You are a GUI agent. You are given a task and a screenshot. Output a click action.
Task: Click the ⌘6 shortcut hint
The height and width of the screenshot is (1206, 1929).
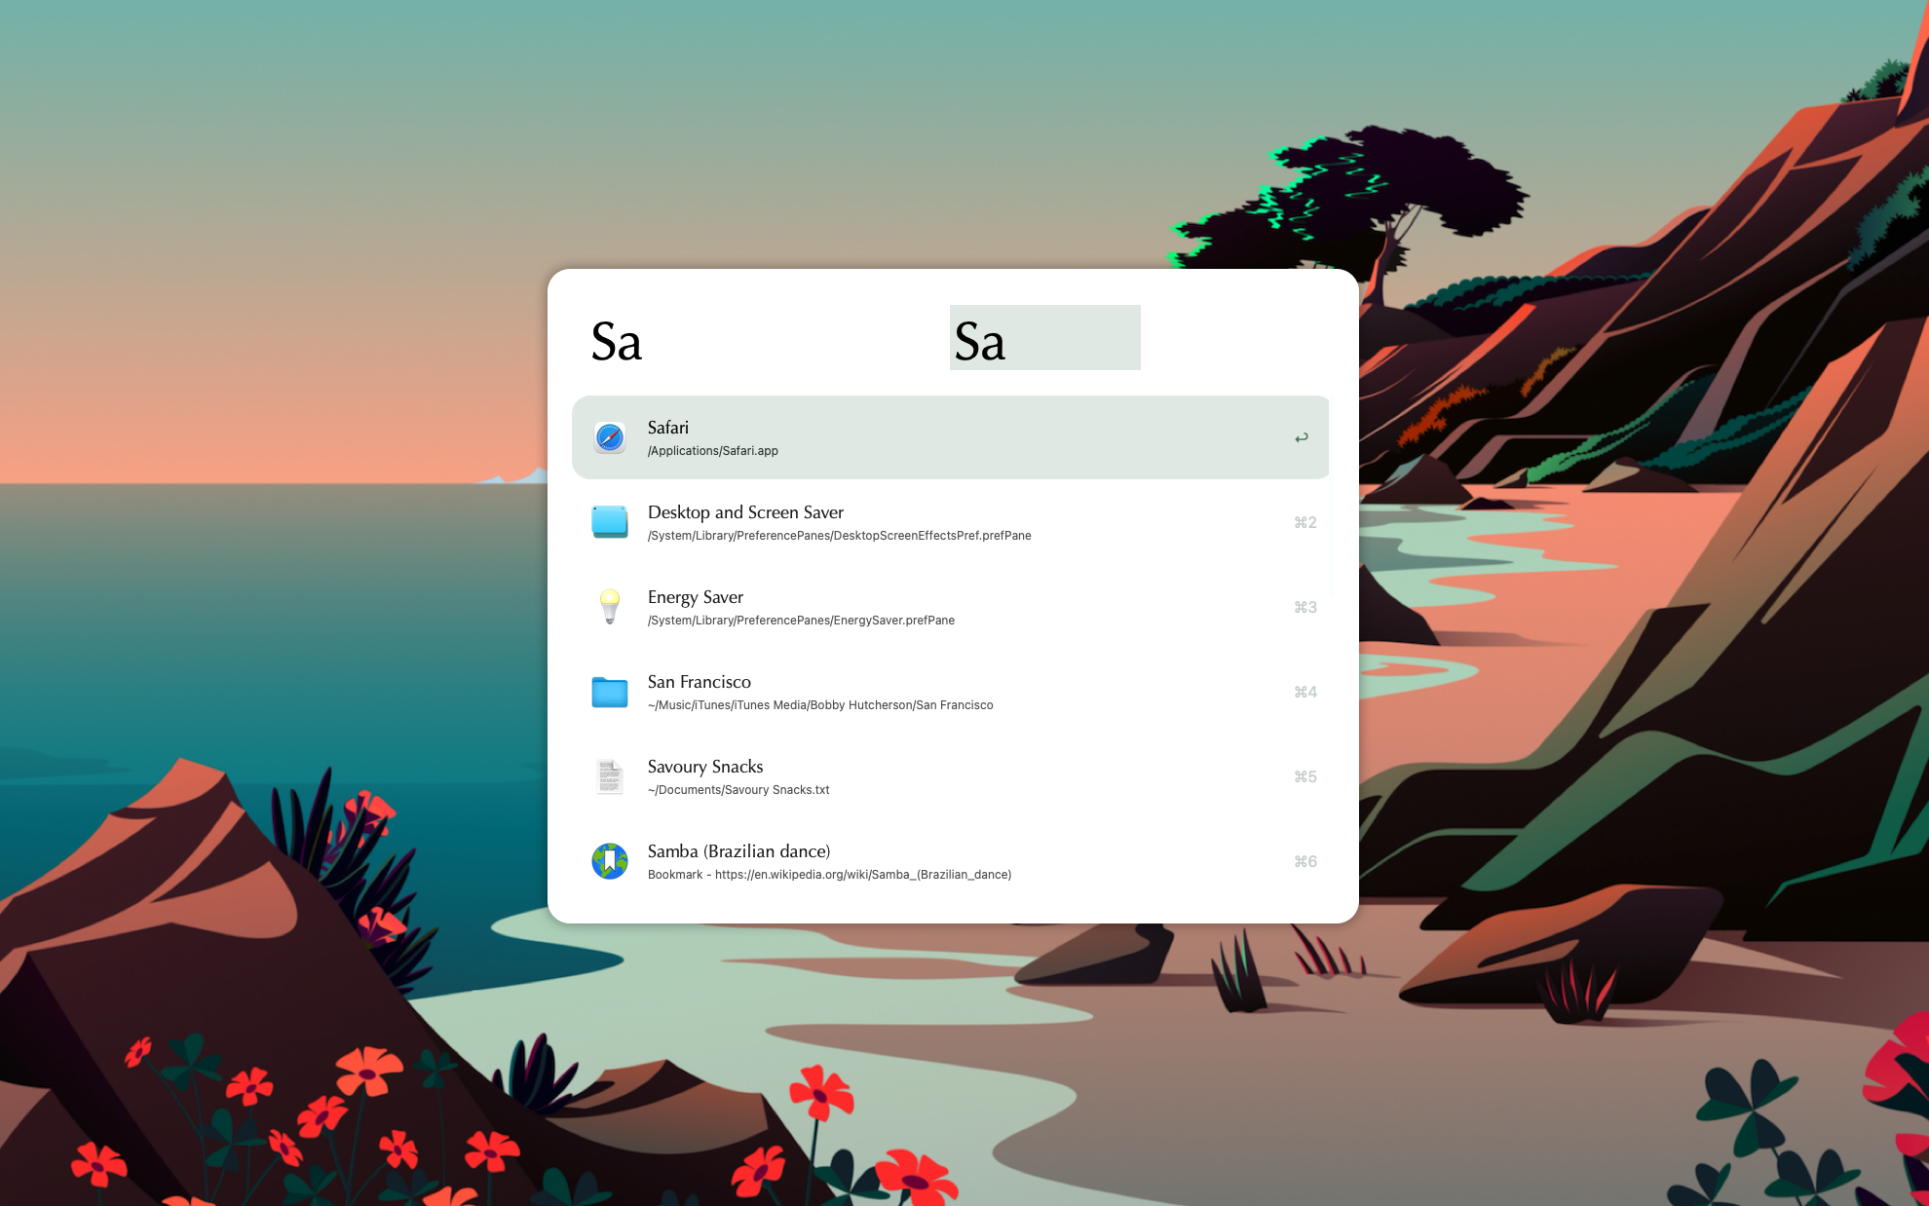tap(1305, 862)
